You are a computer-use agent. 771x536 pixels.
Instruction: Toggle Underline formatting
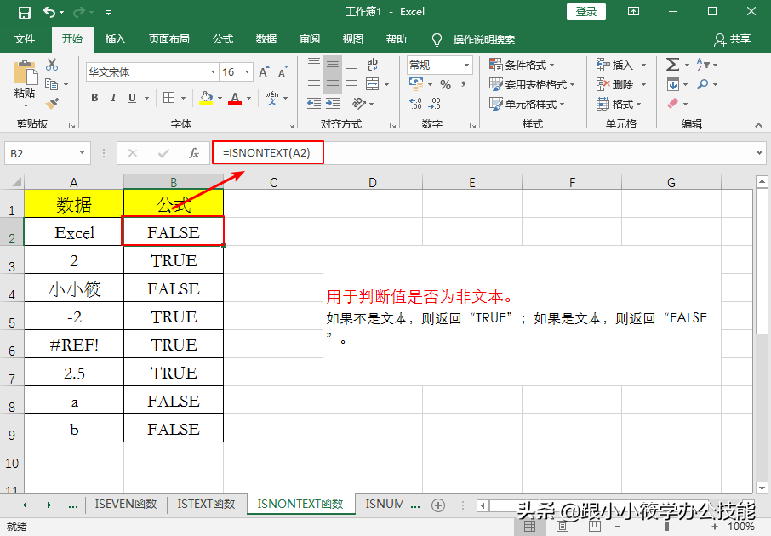(132, 98)
